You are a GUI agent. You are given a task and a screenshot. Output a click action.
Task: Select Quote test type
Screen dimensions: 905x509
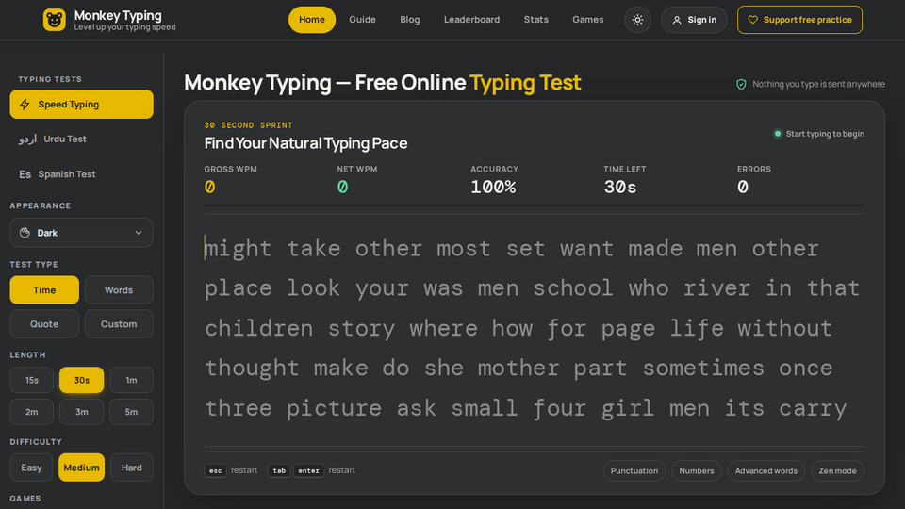coord(44,323)
